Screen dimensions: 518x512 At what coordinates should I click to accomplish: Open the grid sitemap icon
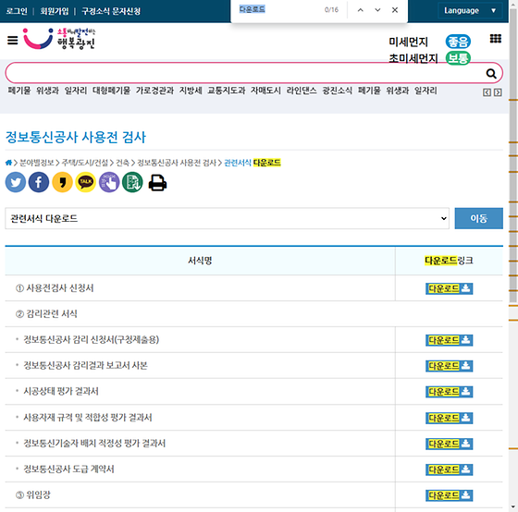(495, 39)
